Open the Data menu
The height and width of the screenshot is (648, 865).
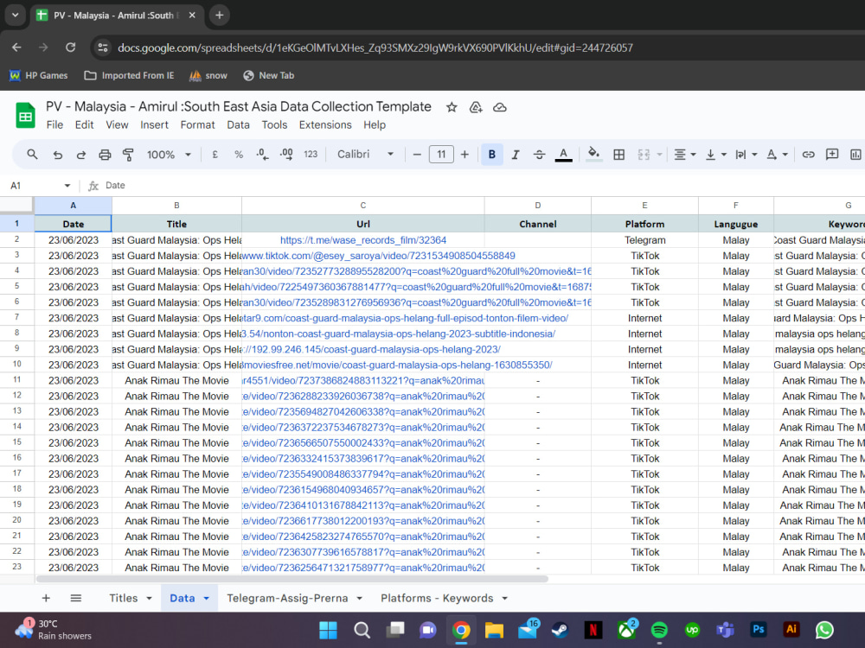[239, 125]
